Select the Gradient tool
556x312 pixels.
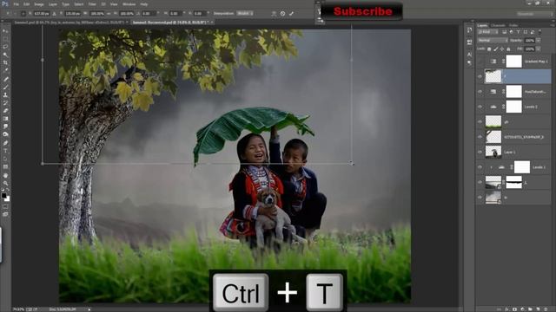5,119
